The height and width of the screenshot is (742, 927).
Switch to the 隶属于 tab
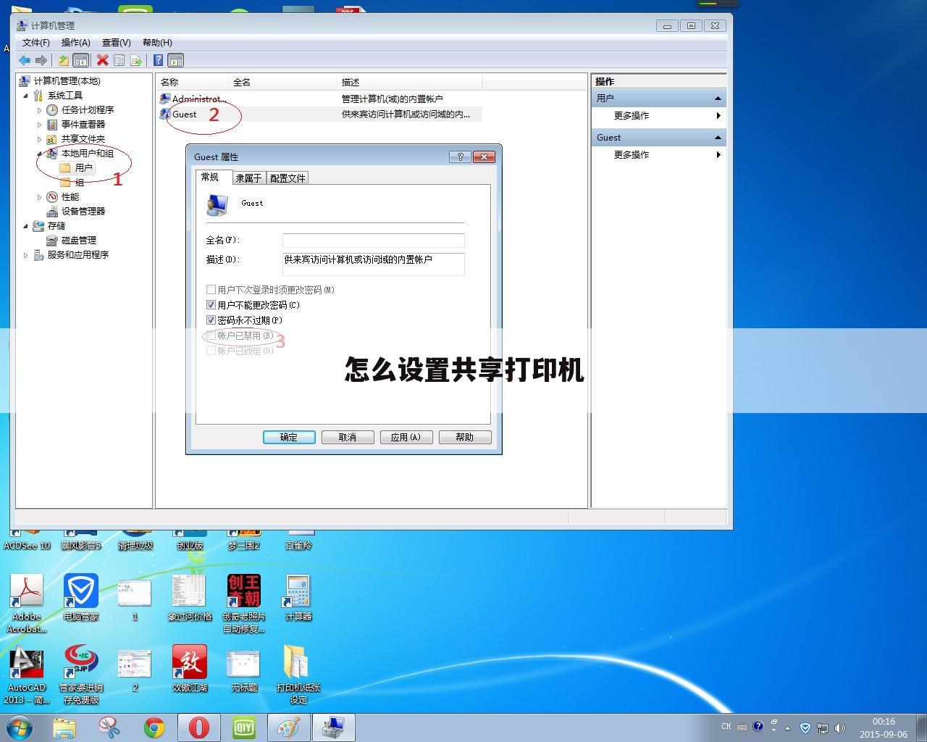[x=249, y=178]
